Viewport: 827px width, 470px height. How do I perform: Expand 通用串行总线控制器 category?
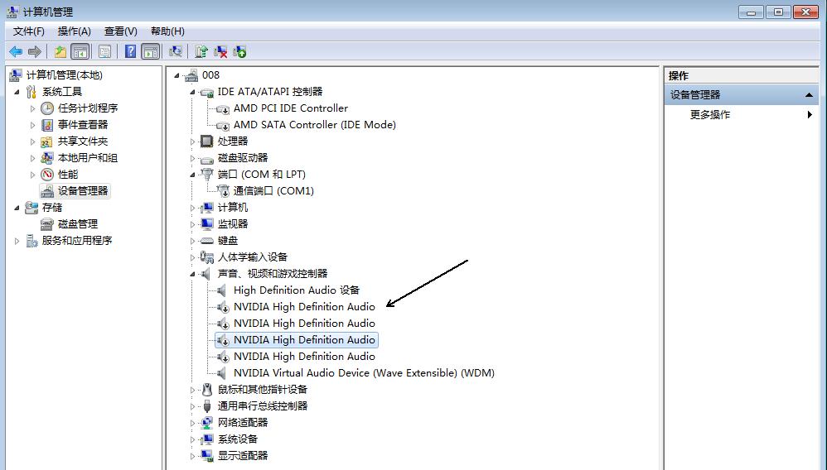click(192, 406)
